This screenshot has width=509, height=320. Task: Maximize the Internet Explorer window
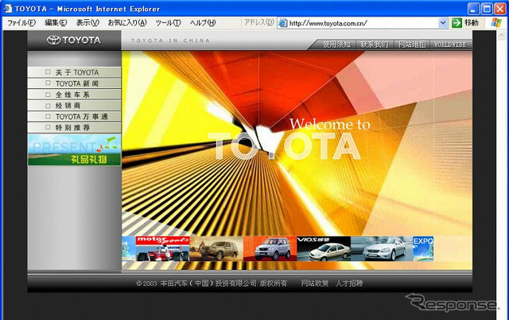[487, 9]
